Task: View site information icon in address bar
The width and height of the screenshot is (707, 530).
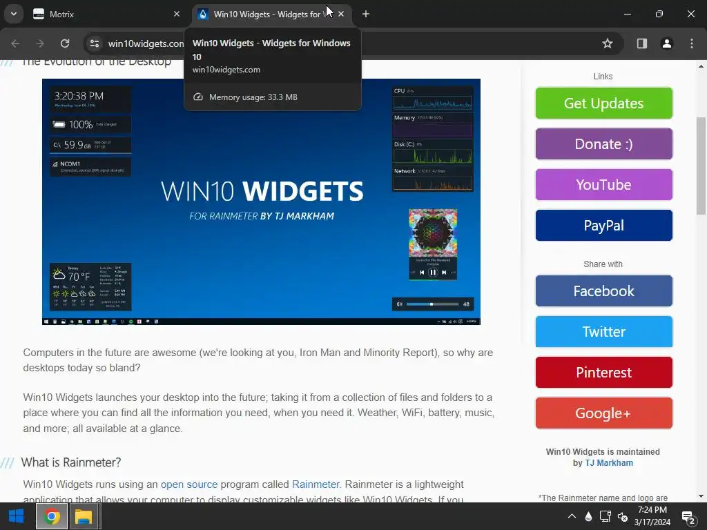Action: pyautogui.click(x=95, y=43)
